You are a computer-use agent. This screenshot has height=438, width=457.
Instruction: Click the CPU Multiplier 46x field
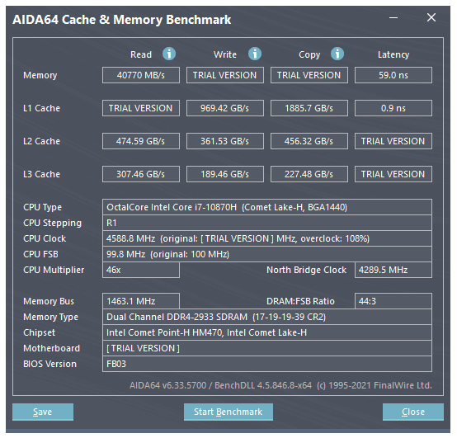[141, 270]
